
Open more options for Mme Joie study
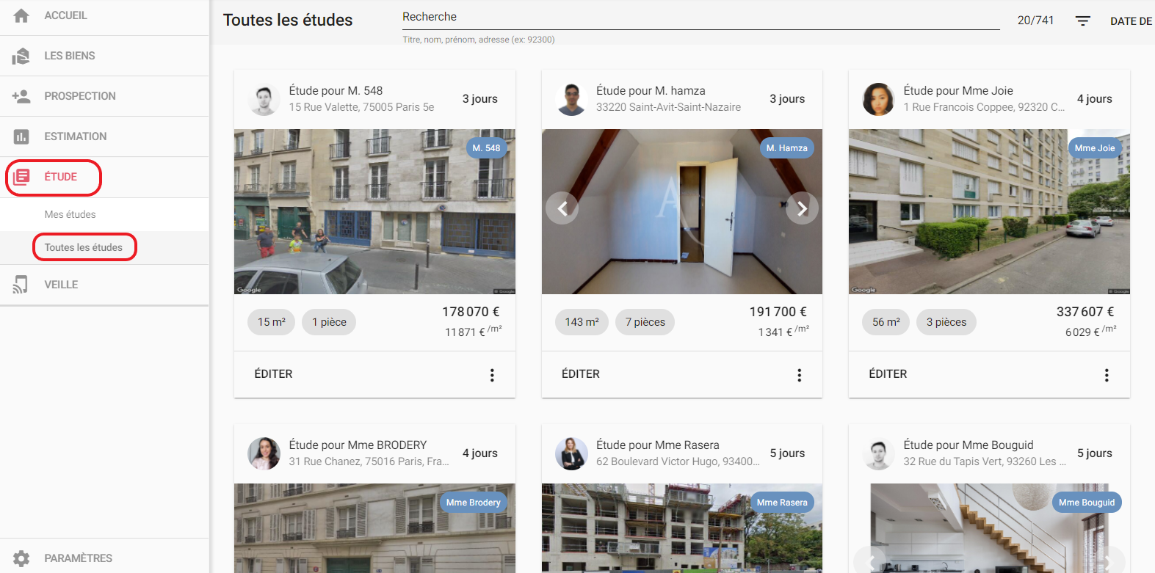pyautogui.click(x=1107, y=375)
